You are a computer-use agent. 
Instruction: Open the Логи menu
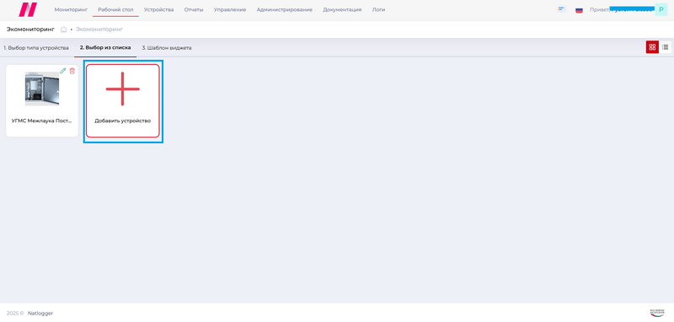(378, 9)
